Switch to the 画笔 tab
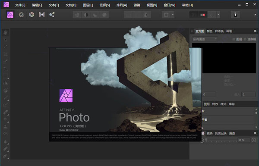This screenshot has width=259, height=166. tap(229, 31)
